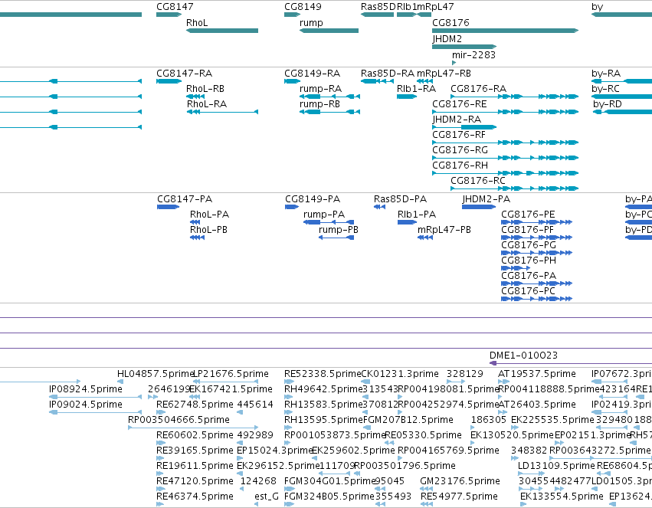Select the CG8147 gene feature
This screenshot has height=508, width=652.
(x=169, y=15)
